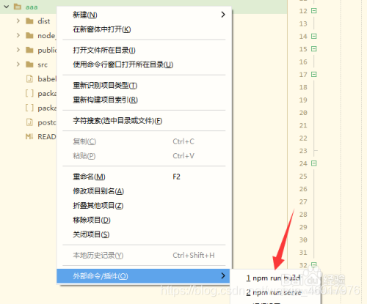The width and height of the screenshot is (367, 304).
Task: Choose 重新识别项目类型(T)
Action: pos(145,86)
